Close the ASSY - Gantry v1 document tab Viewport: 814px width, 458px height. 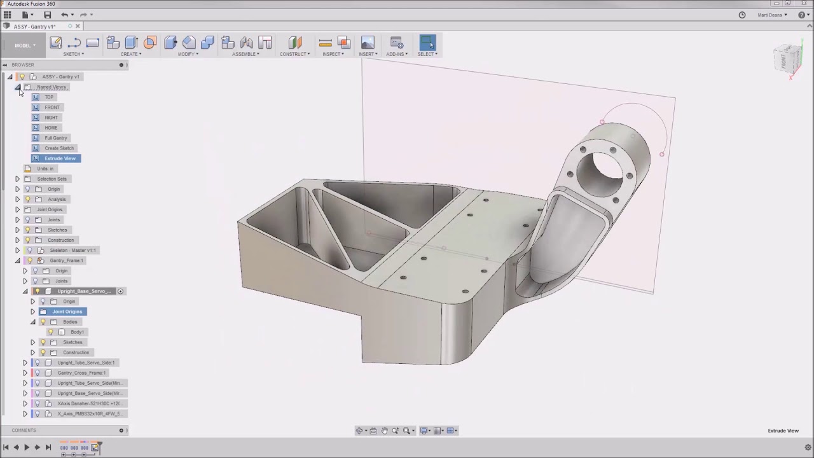coord(78,26)
